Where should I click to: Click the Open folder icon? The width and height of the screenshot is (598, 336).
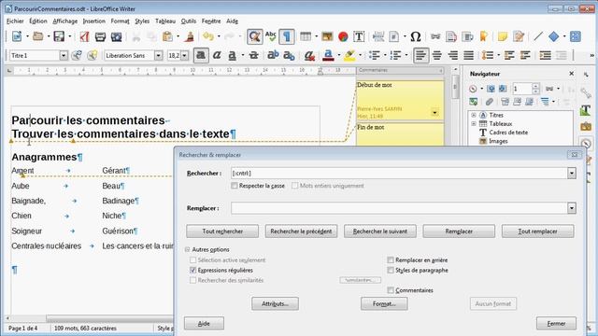(x=37, y=36)
